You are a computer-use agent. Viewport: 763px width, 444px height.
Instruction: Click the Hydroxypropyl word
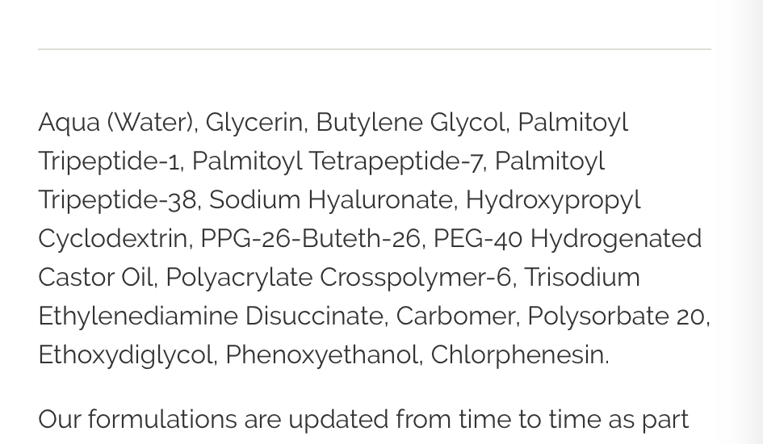click(553, 201)
